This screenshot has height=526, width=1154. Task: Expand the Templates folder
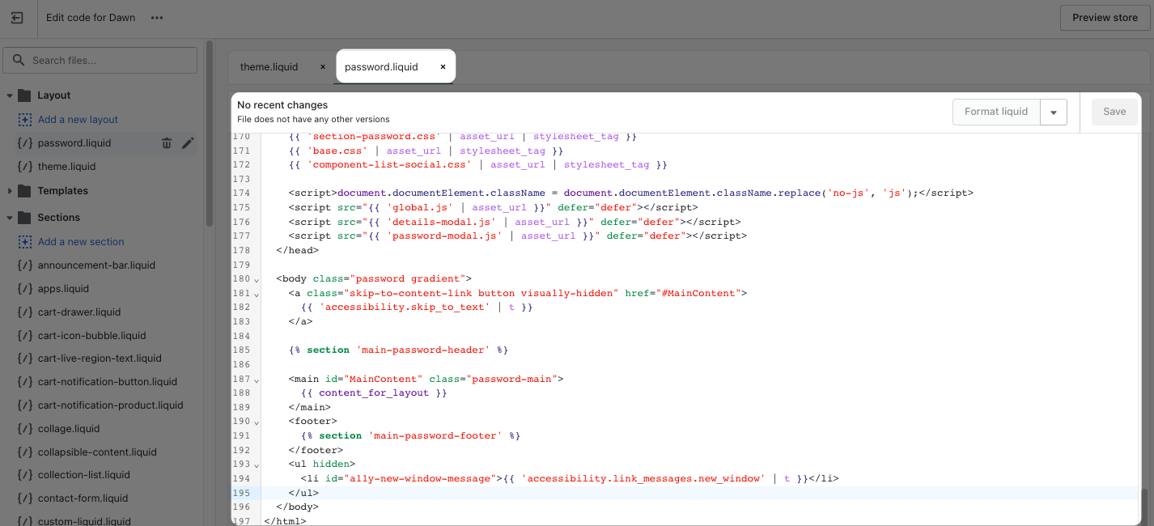coord(10,191)
